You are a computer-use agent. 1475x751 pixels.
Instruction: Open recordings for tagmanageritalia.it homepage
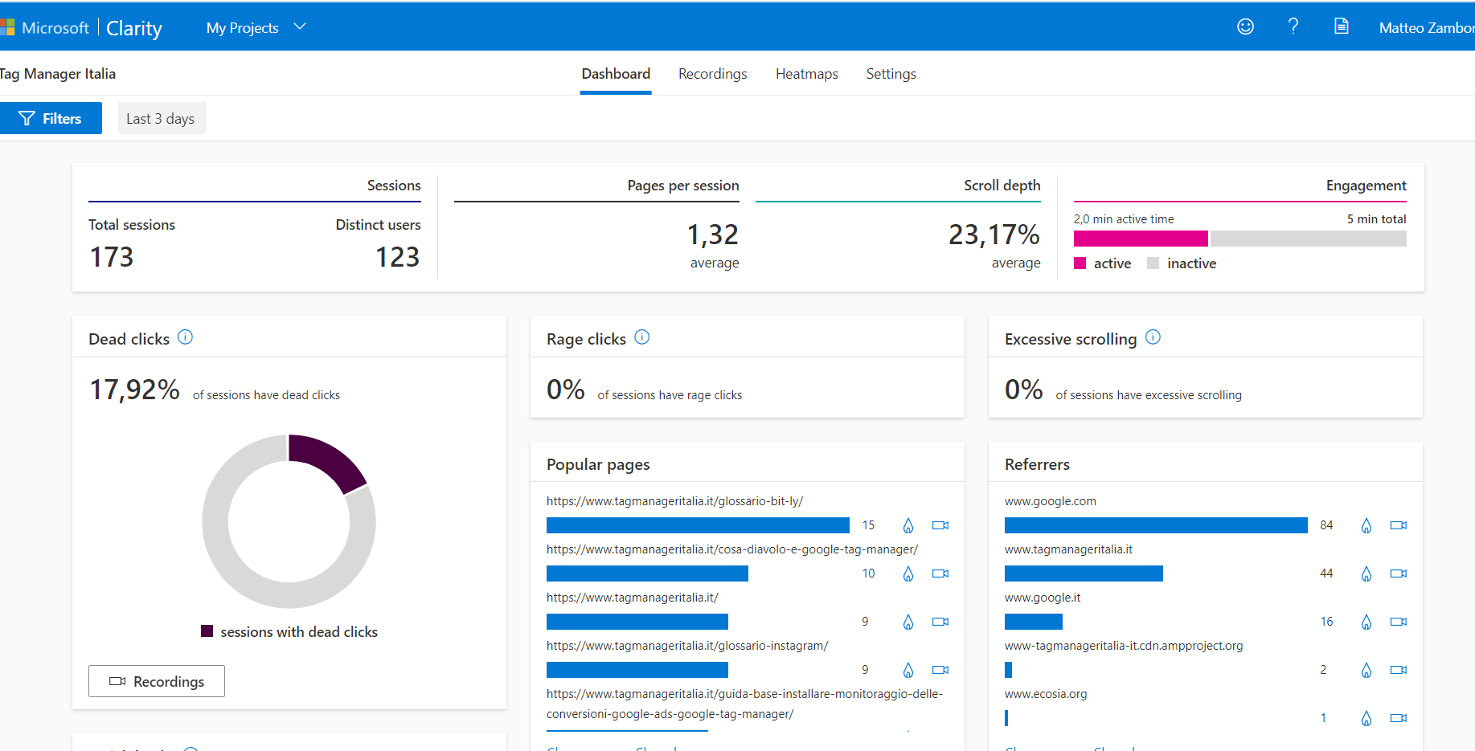[x=940, y=622]
